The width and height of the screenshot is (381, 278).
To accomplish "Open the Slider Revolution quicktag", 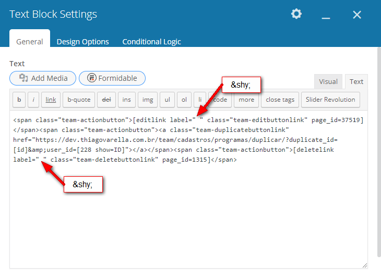I will pyautogui.click(x=330, y=100).
